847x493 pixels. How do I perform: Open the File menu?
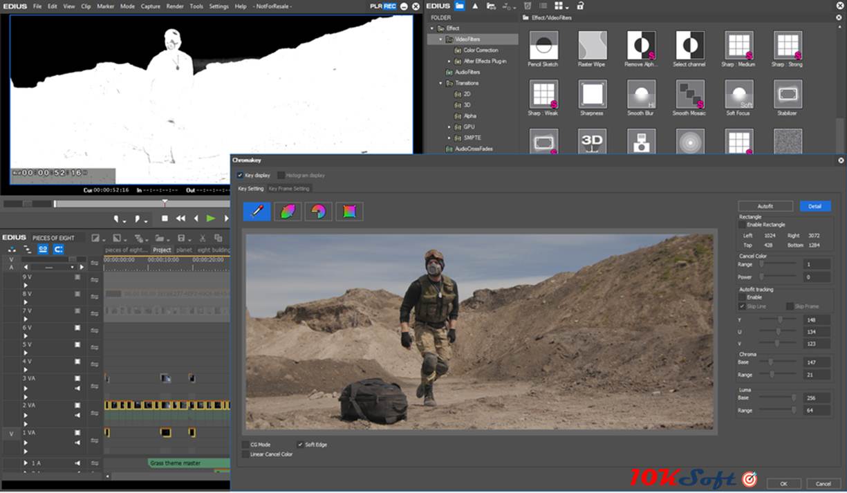37,6
